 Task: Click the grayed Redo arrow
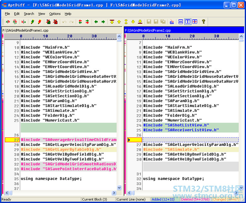tap(71, 22)
